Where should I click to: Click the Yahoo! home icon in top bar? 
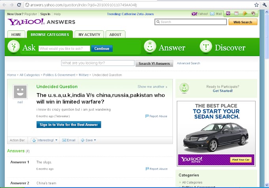(x=194, y=14)
